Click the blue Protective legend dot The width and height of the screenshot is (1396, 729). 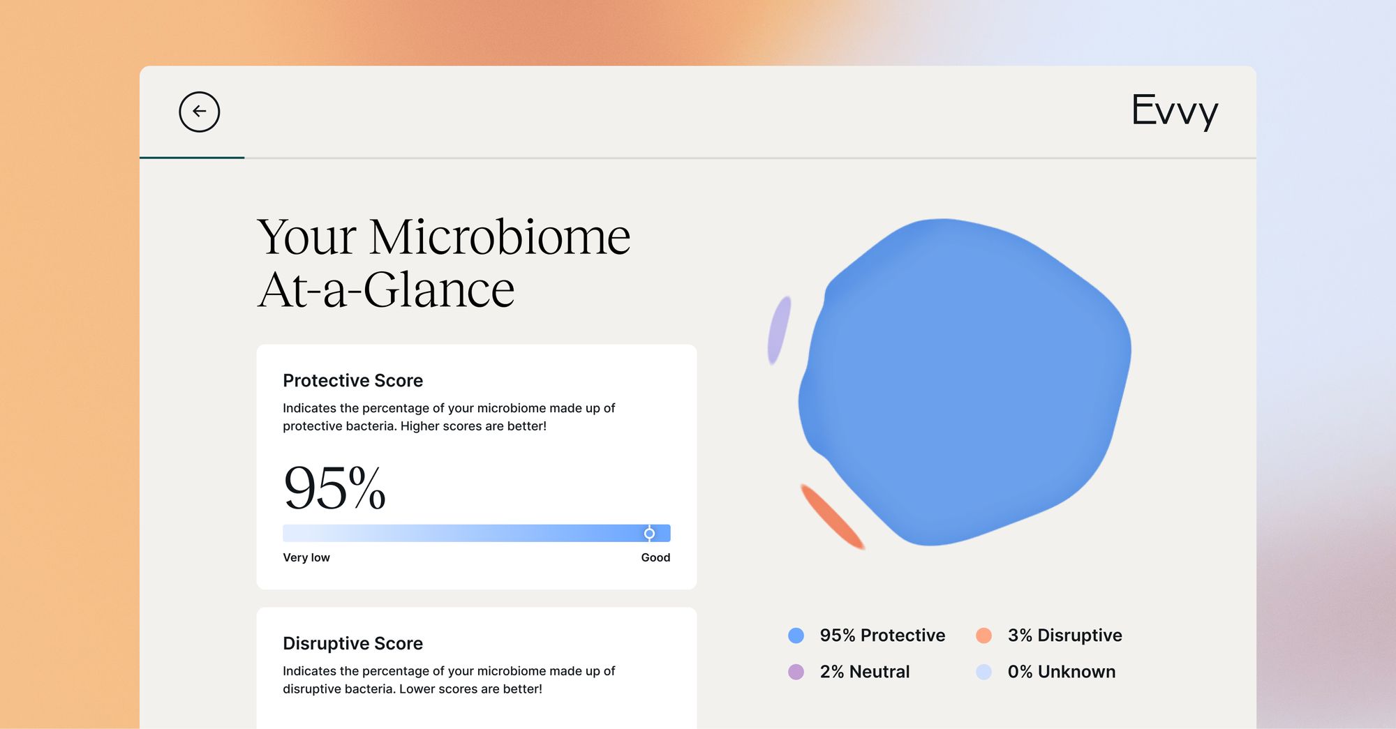pos(796,636)
